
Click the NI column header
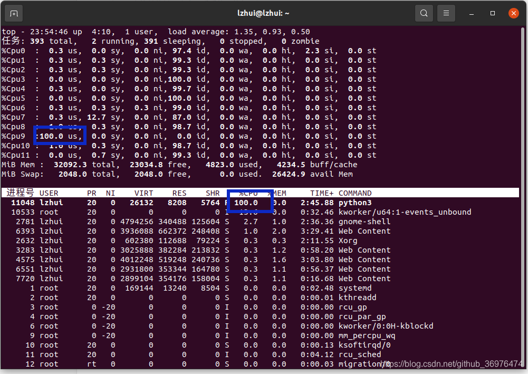pos(110,193)
